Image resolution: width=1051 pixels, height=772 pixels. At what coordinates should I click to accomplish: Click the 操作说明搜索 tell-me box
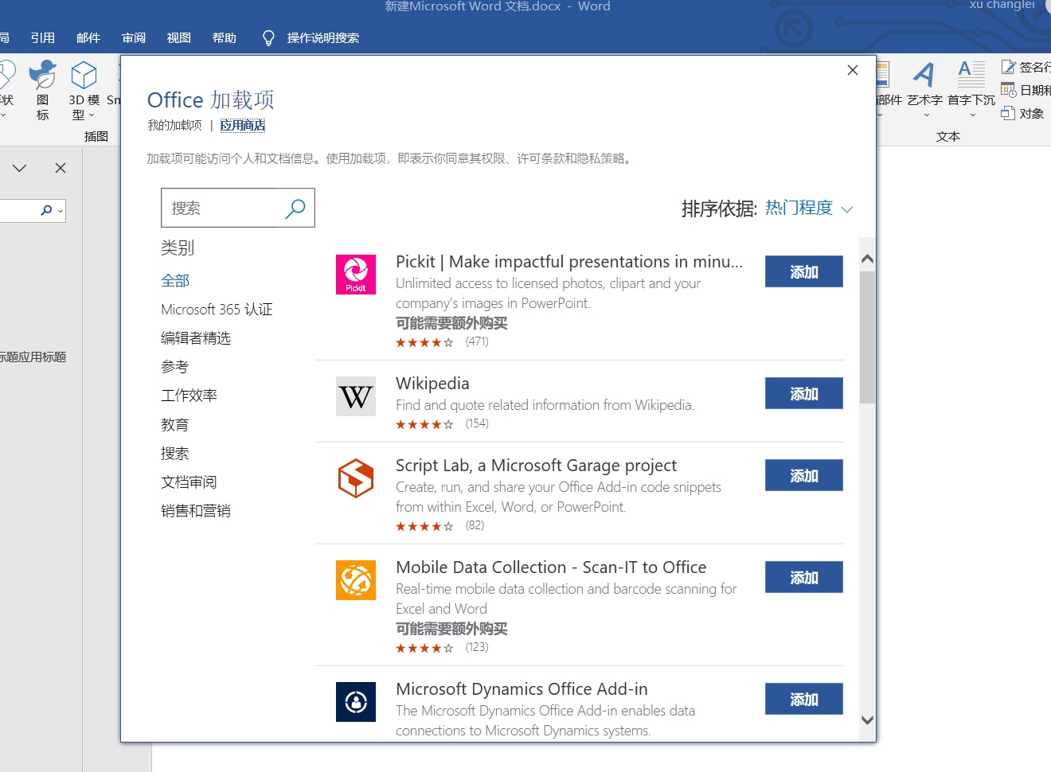pos(323,38)
